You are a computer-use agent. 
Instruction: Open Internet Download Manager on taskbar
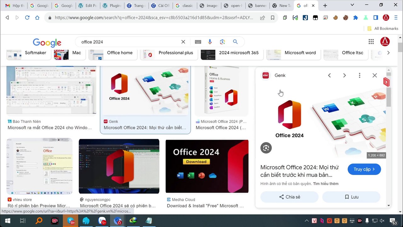pos(133,221)
